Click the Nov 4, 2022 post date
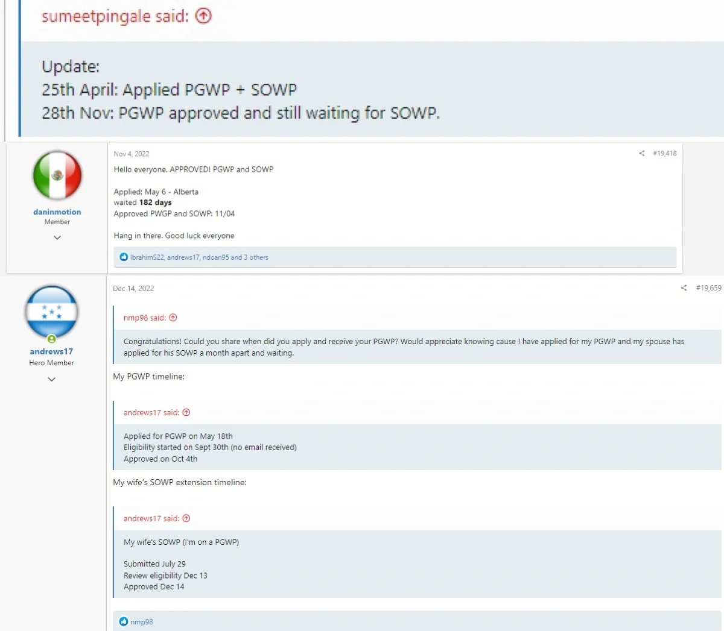The image size is (724, 631). click(132, 154)
